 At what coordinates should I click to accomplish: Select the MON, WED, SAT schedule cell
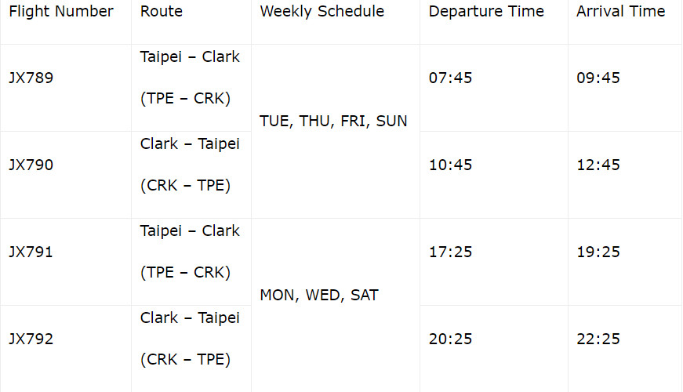(319, 296)
